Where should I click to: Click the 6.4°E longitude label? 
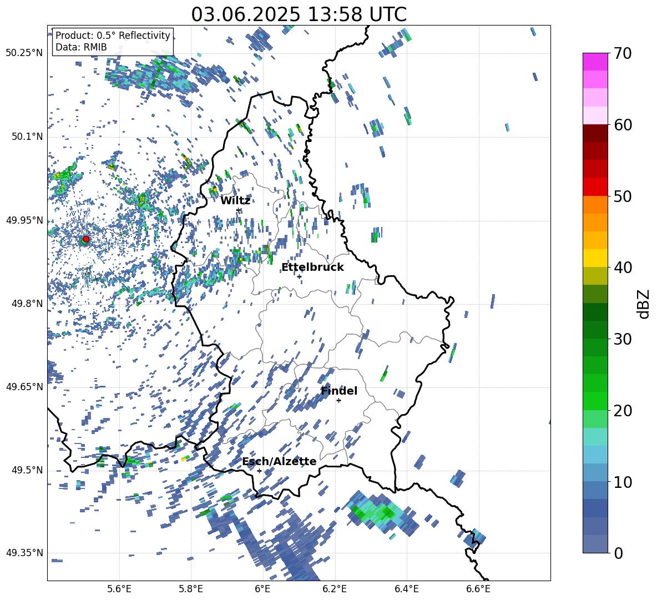(406, 589)
